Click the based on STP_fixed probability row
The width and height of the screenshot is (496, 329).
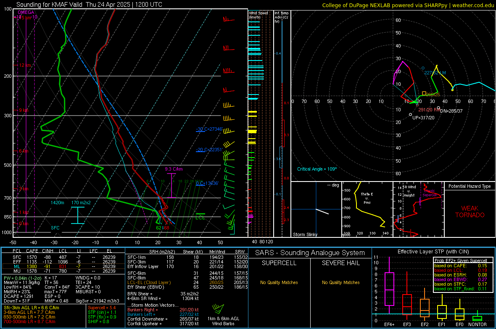tap(461, 289)
